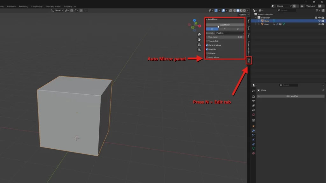Add a new workspace with plus icon
This screenshot has height=183, width=326.
(75, 6)
